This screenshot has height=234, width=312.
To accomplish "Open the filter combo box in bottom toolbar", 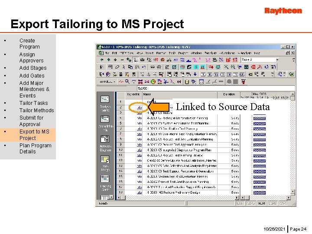I will (107, 81).
